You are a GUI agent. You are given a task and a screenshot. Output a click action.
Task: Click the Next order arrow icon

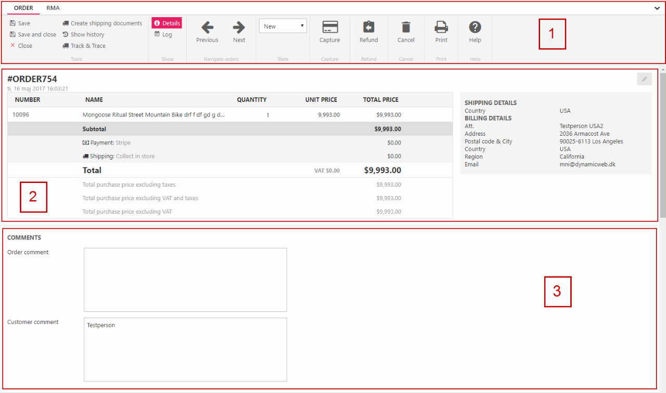(x=239, y=28)
